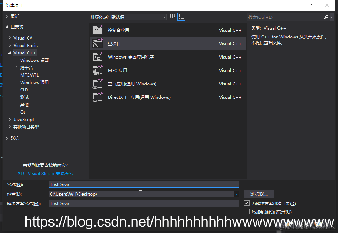Open the Visual Studio installer link

pyautogui.click(x=45, y=173)
